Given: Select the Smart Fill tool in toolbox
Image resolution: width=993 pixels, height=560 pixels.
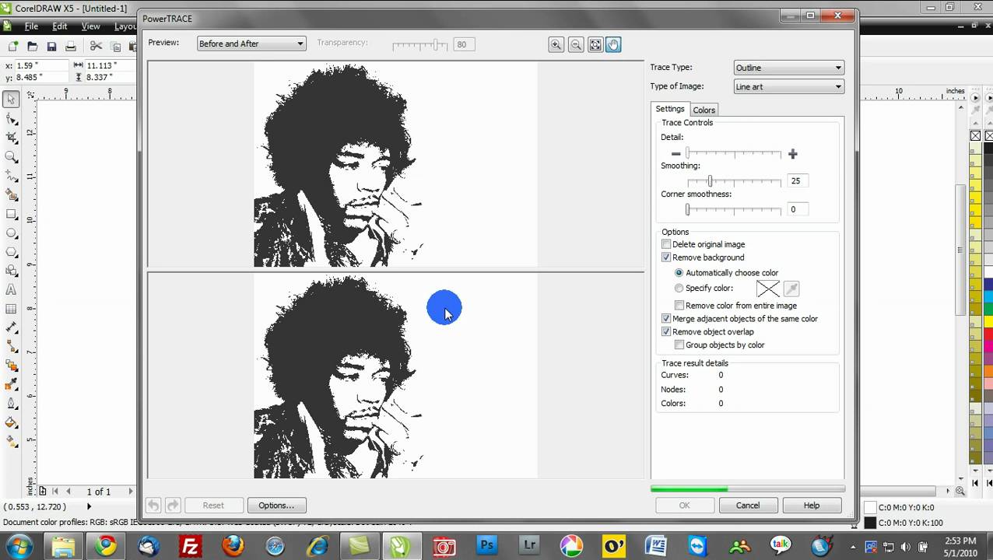Looking at the screenshot, I should [x=11, y=194].
